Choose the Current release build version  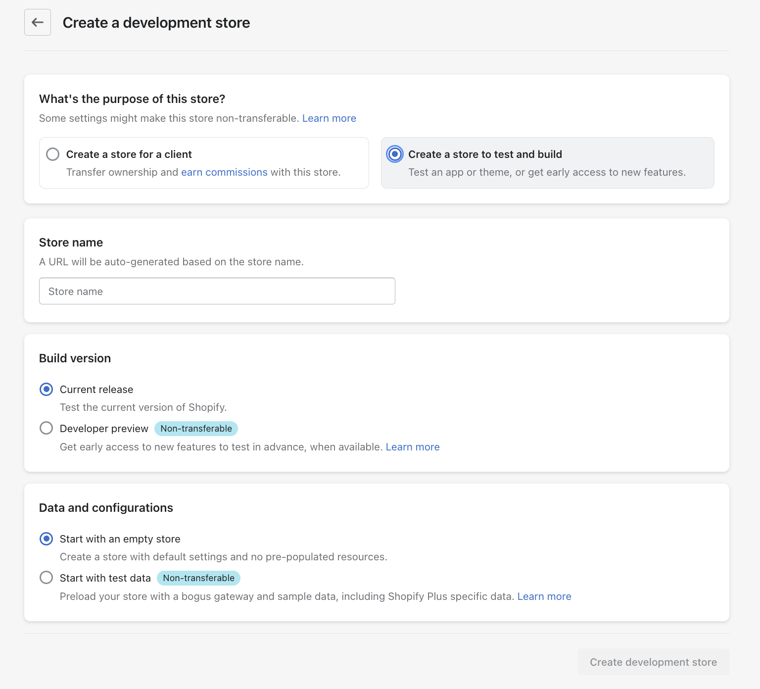tap(47, 390)
